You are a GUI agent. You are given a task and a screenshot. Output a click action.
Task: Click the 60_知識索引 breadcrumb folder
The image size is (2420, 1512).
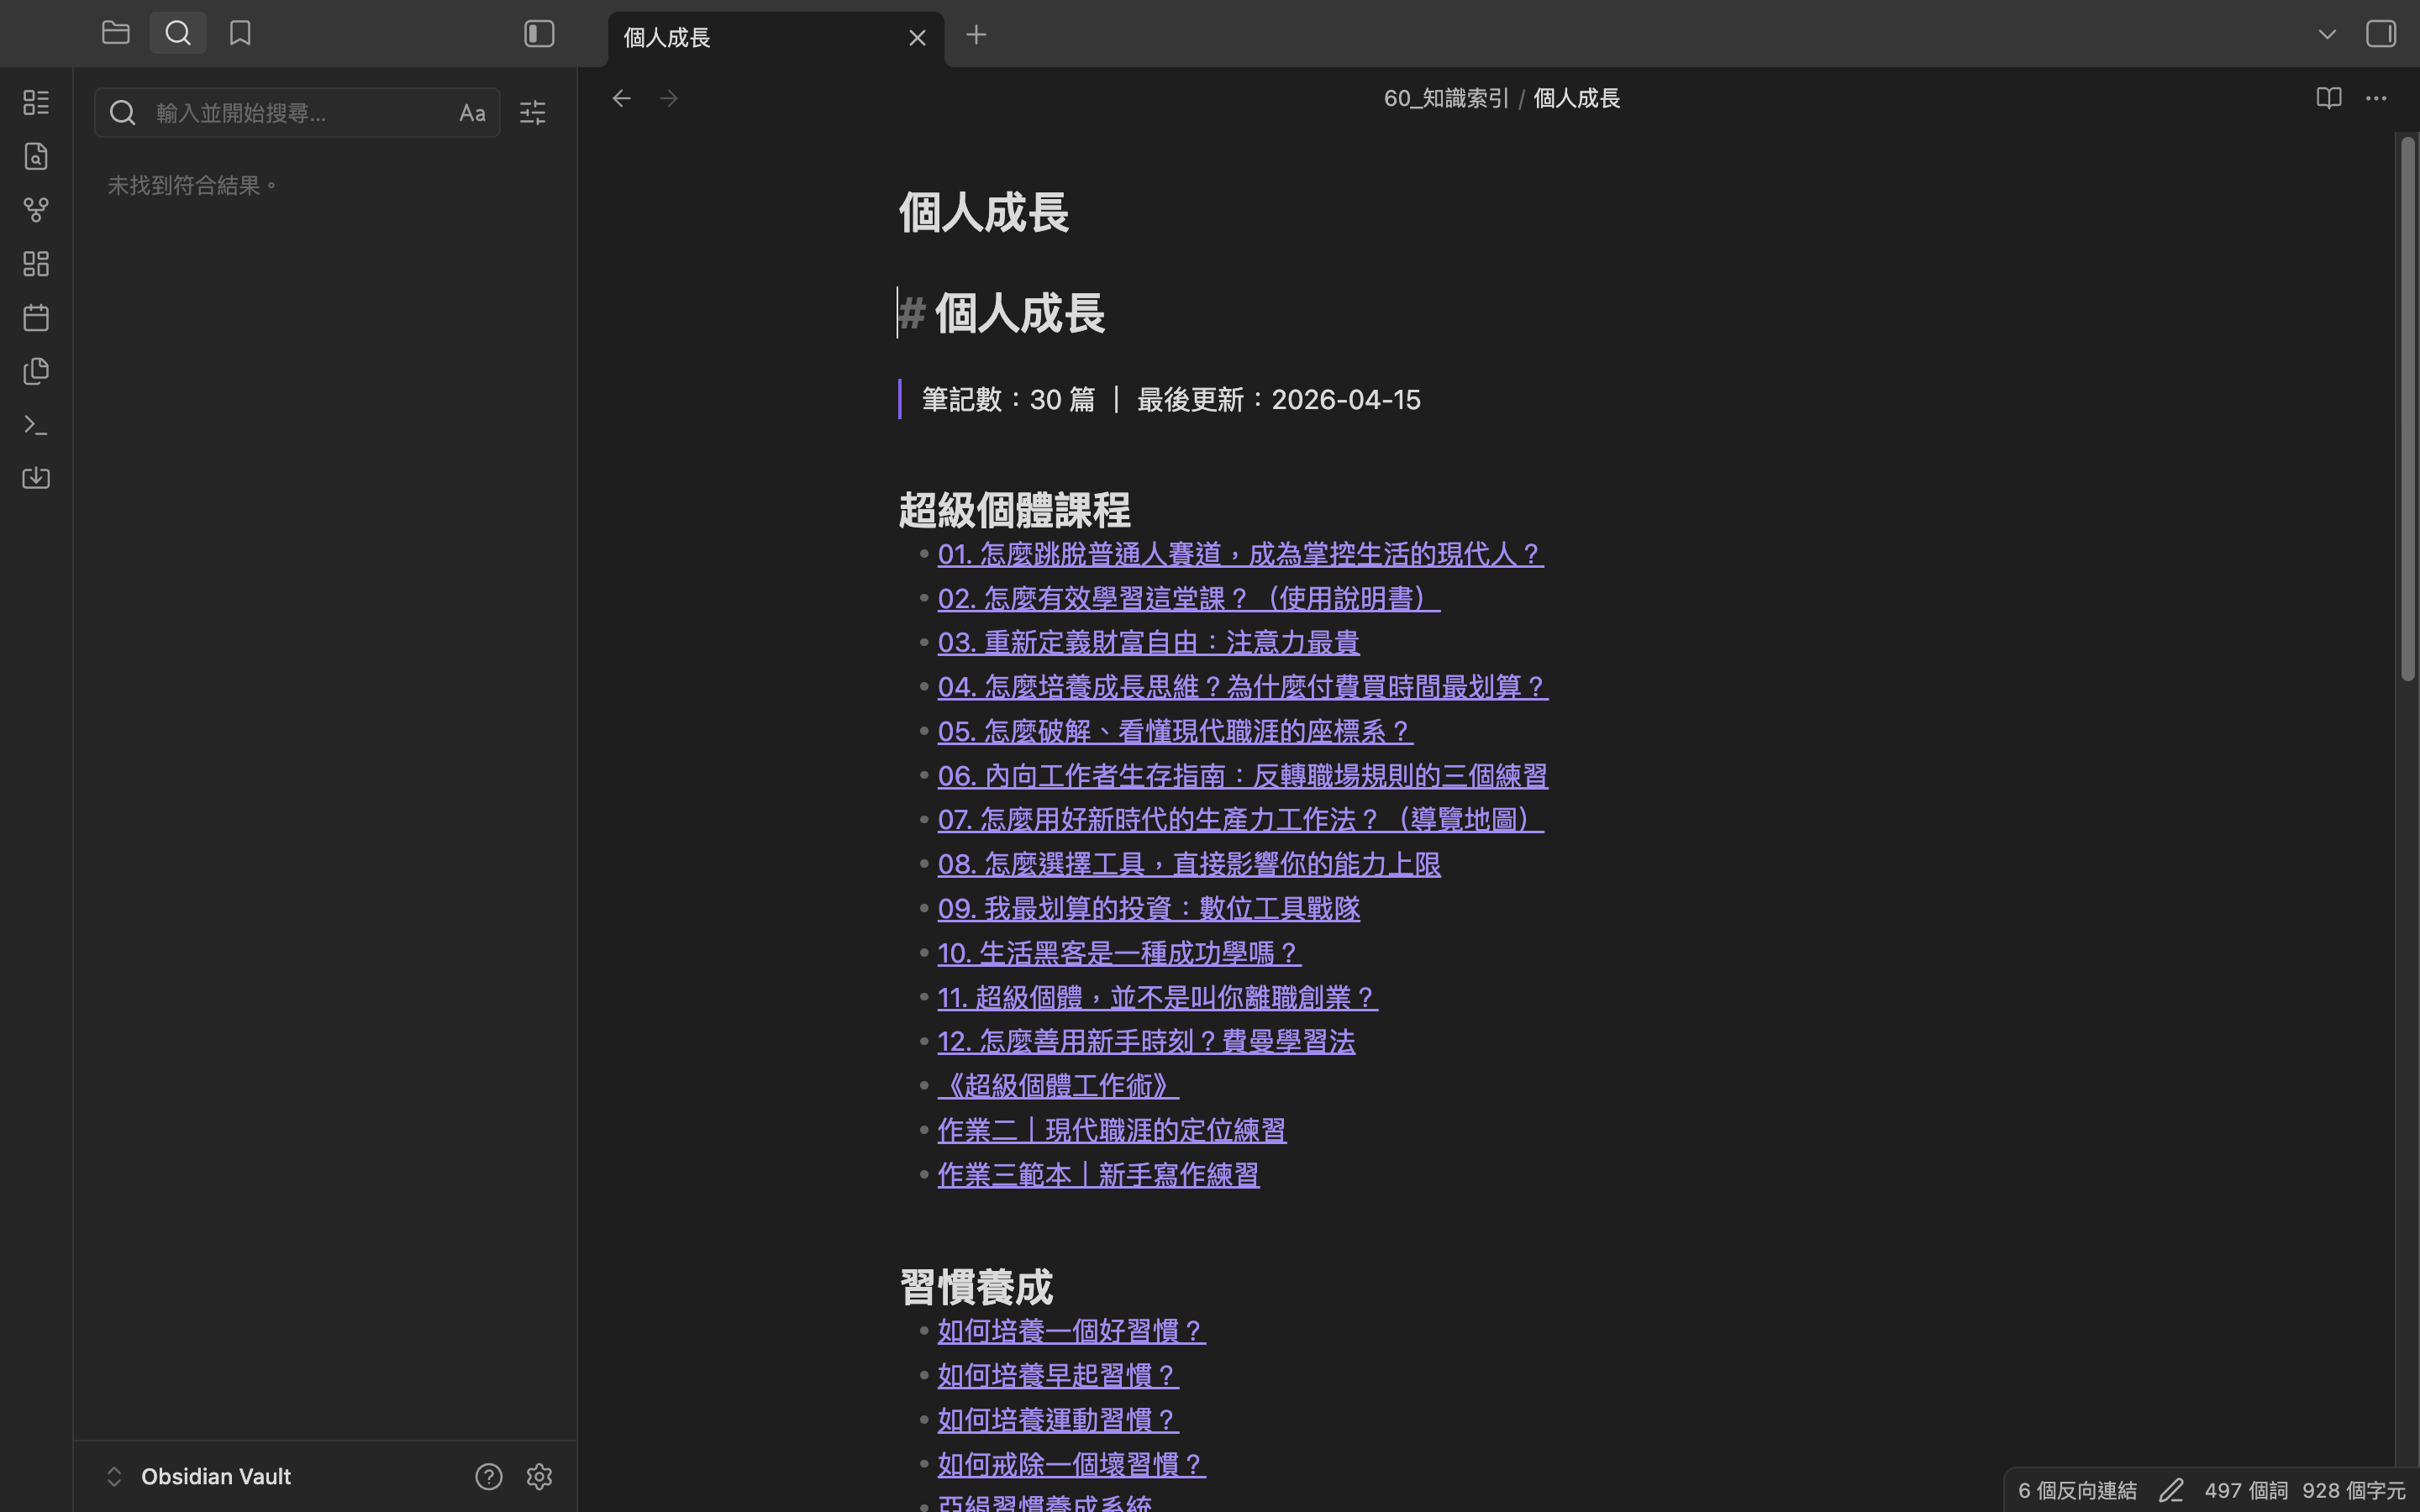[1446, 98]
